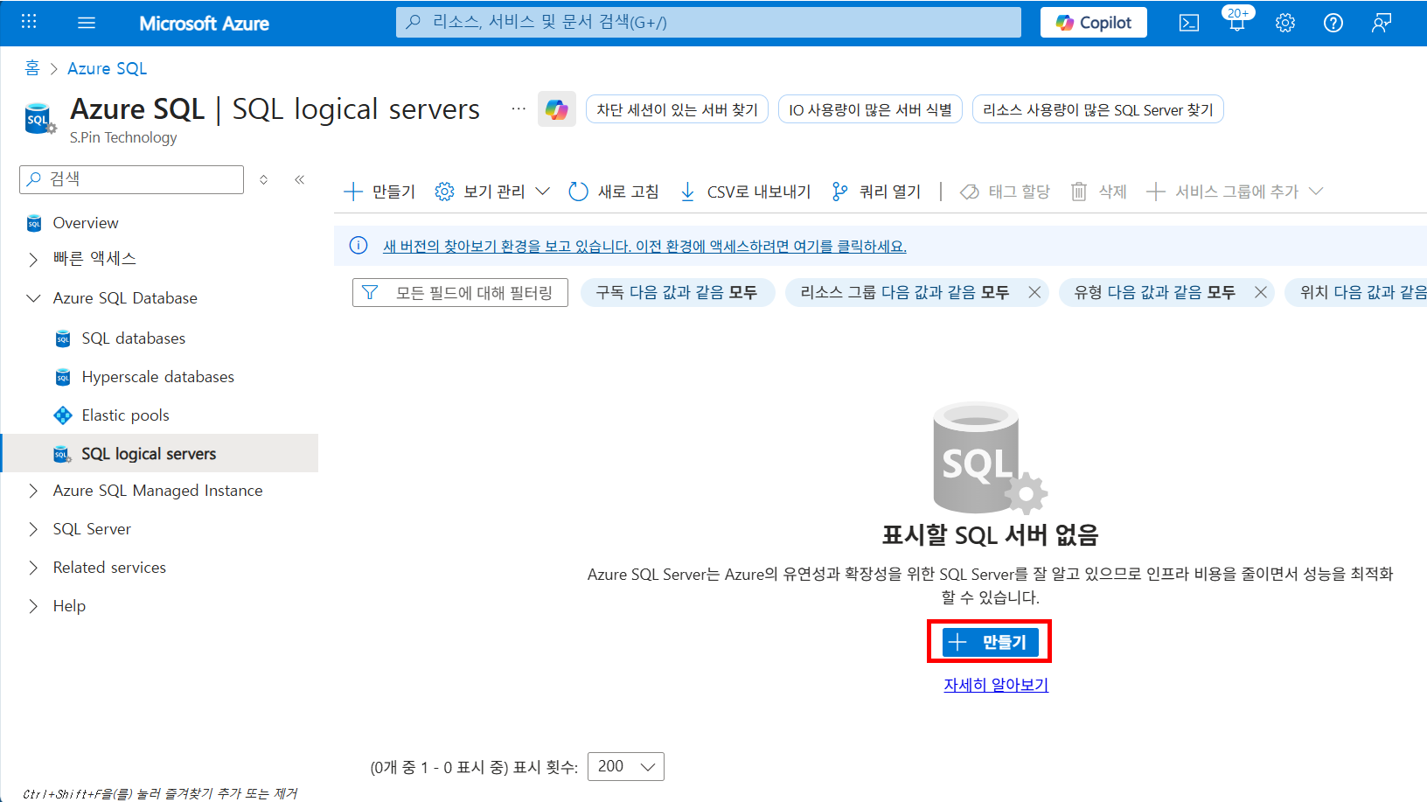
Task: Open 보기 관리 menu in toolbar
Action: 492,192
